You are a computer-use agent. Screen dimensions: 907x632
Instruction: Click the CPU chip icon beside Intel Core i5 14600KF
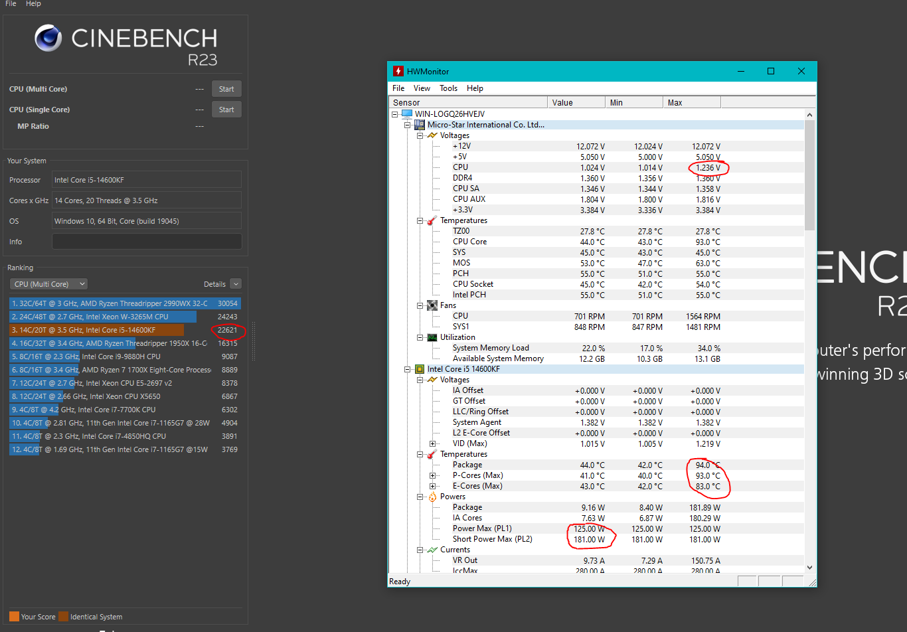(x=420, y=369)
